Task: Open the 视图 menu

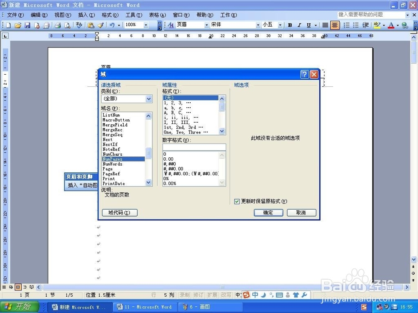Action: 63,15
